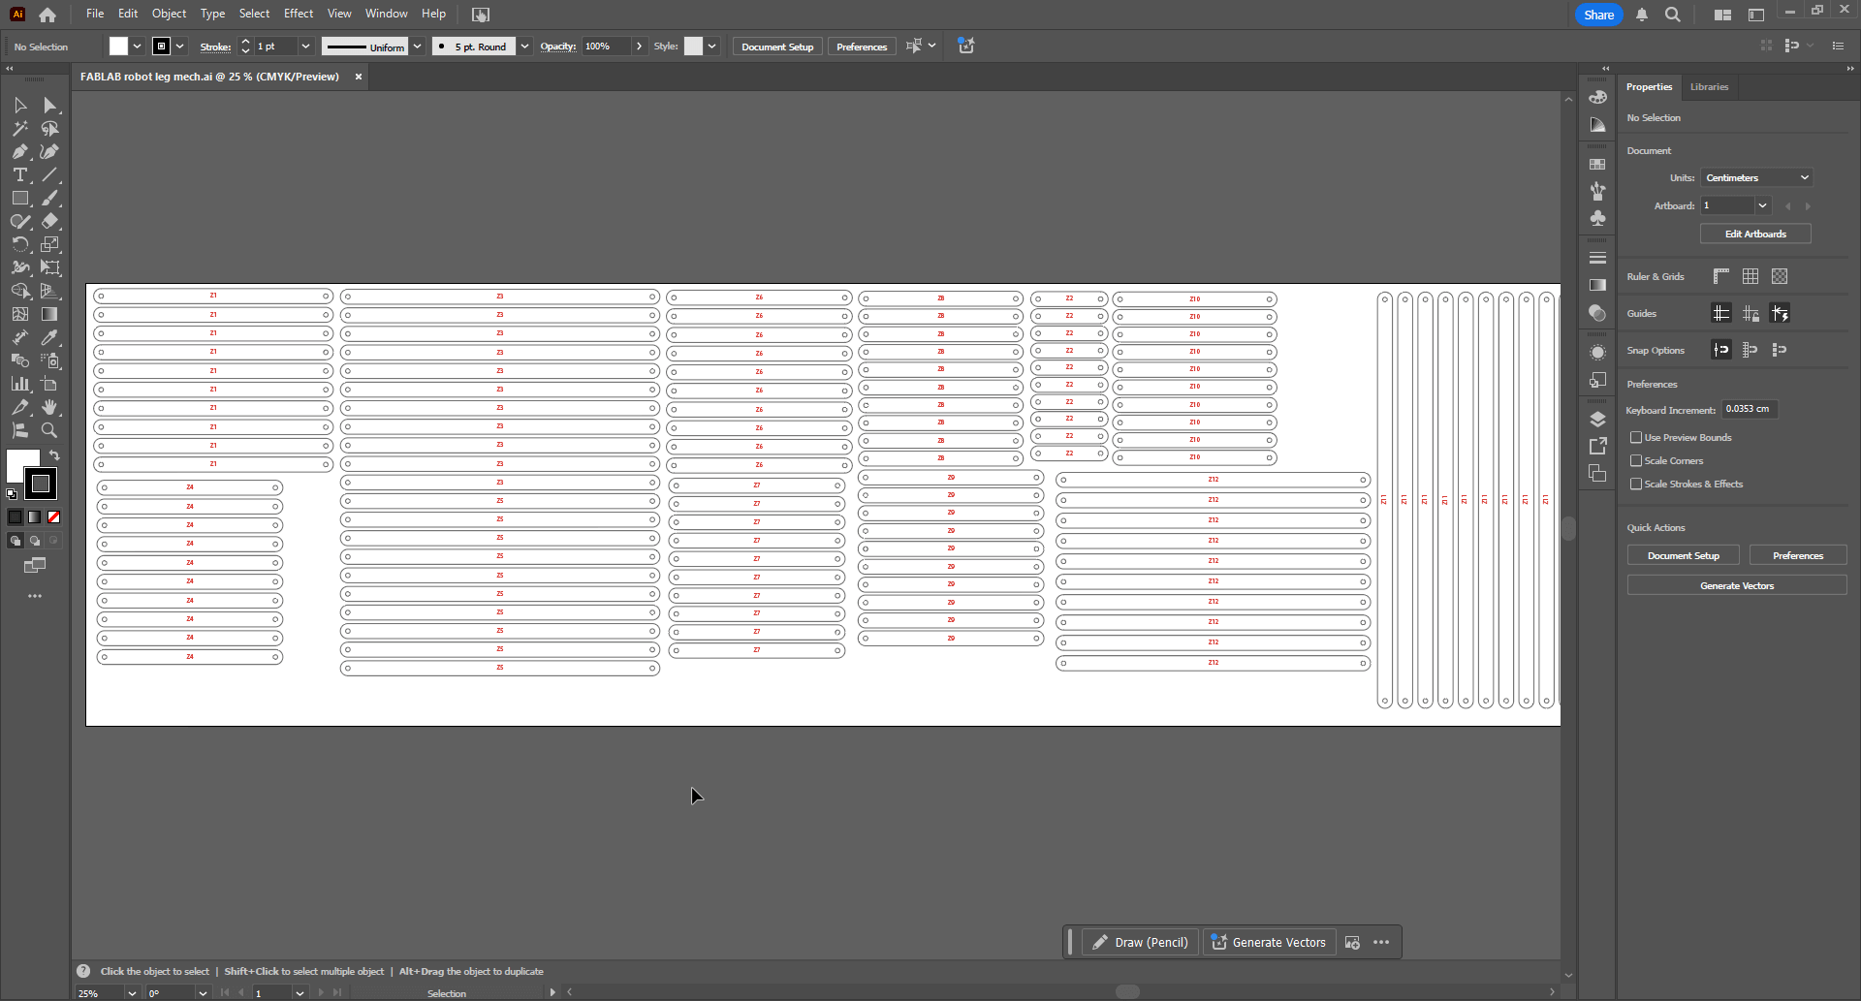The height and width of the screenshot is (1001, 1861).
Task: Enable Scale Corners checkbox
Action: (1636, 461)
